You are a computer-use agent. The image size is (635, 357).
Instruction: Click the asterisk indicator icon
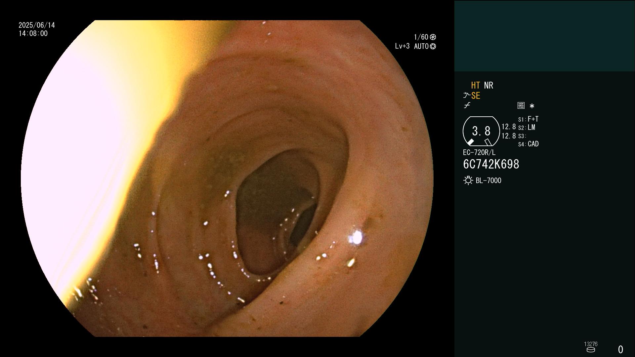(x=532, y=106)
